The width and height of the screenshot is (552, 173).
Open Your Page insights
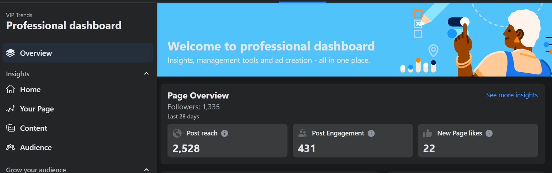[x=78, y=109]
